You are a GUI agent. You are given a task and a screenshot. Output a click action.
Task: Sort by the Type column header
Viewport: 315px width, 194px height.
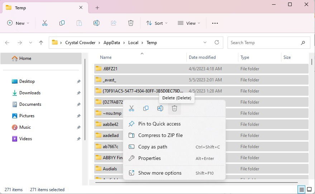[245, 57]
